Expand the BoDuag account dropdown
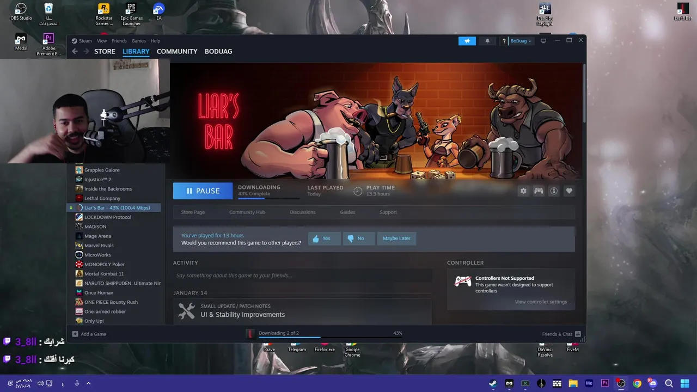The height and width of the screenshot is (392, 697). pyautogui.click(x=521, y=41)
